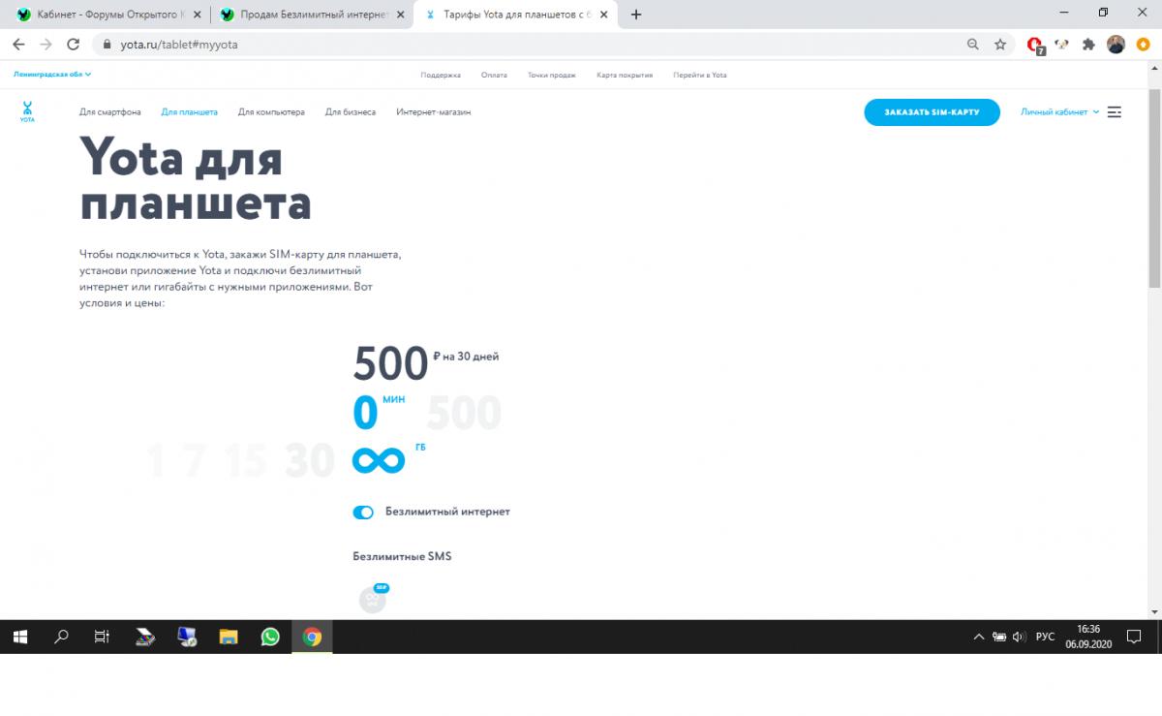Click the Chrome extensions puzzle icon
1162x716 pixels.
(1088, 45)
